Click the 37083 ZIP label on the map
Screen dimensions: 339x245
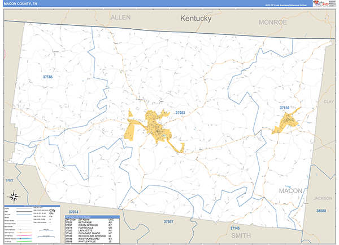point(180,113)
